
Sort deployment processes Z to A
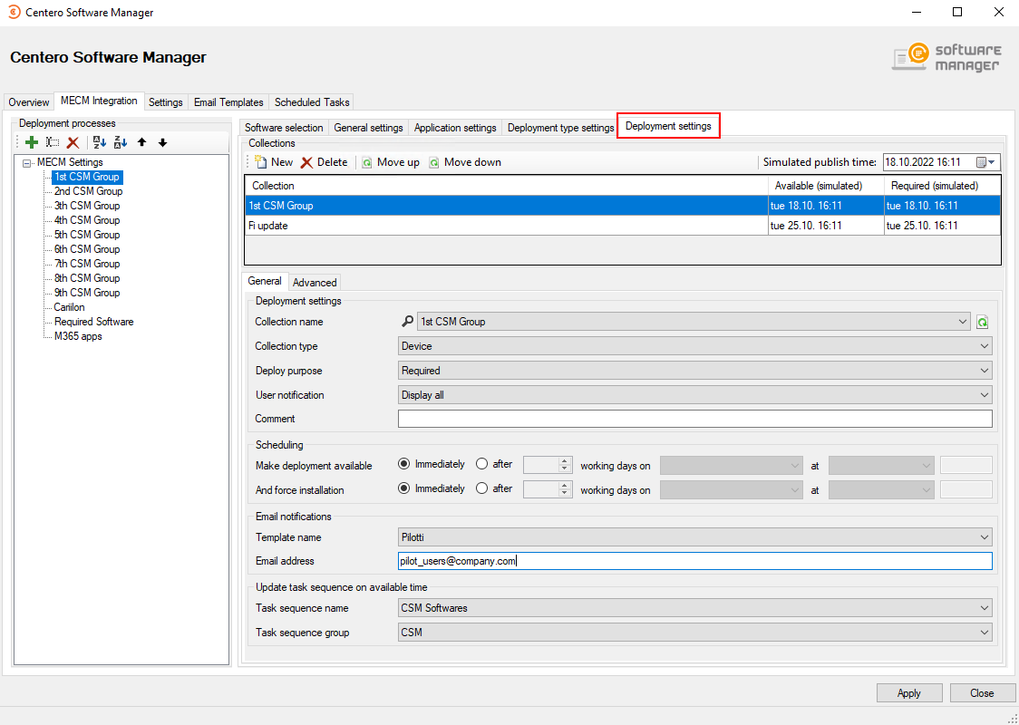click(121, 142)
